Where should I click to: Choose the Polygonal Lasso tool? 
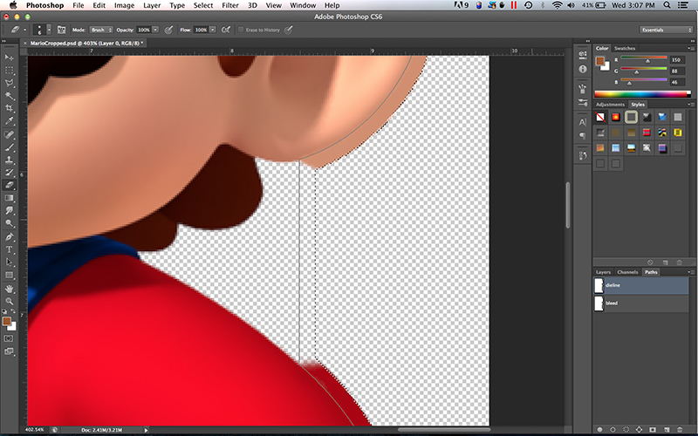[x=9, y=83]
